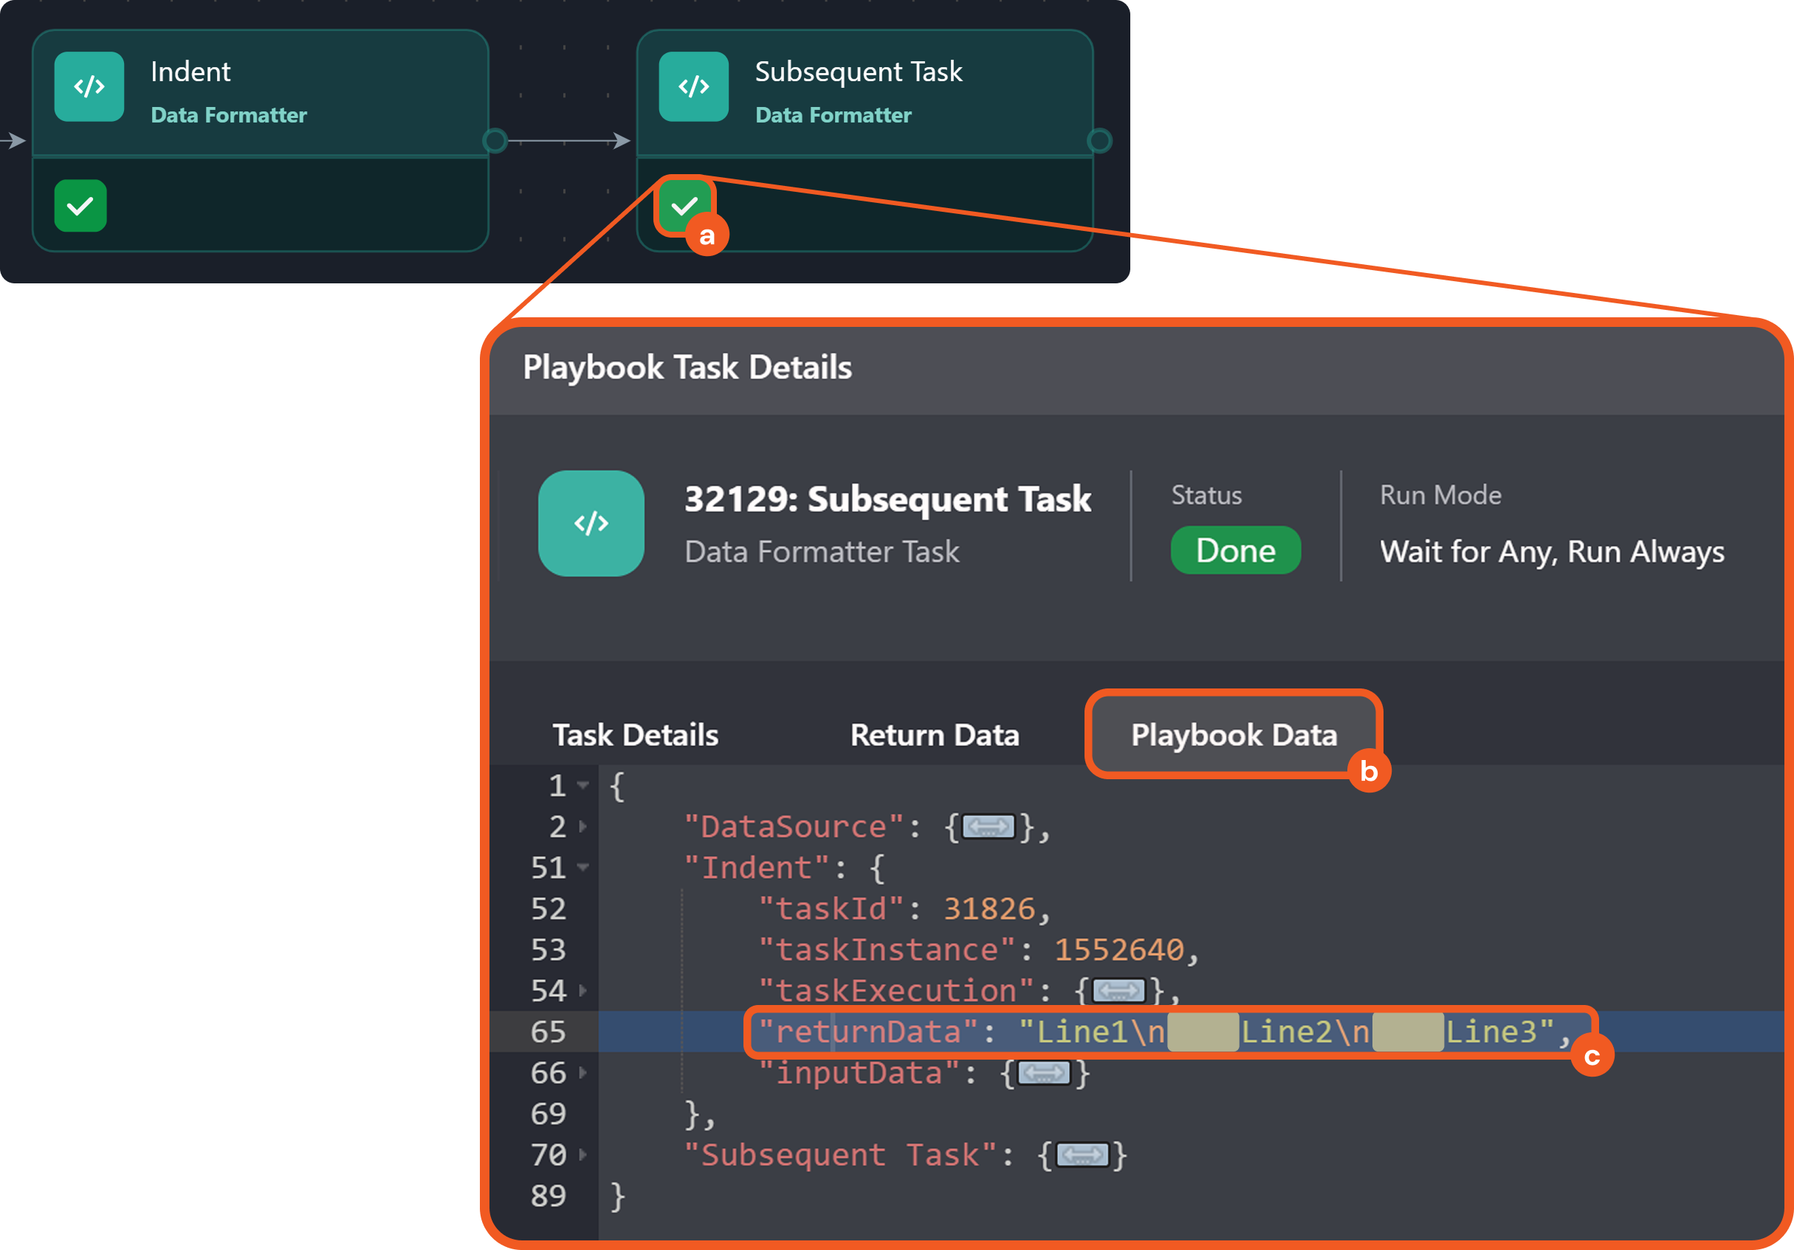Select the Playbook Data tab
This screenshot has width=1794, height=1250.
tap(1233, 735)
